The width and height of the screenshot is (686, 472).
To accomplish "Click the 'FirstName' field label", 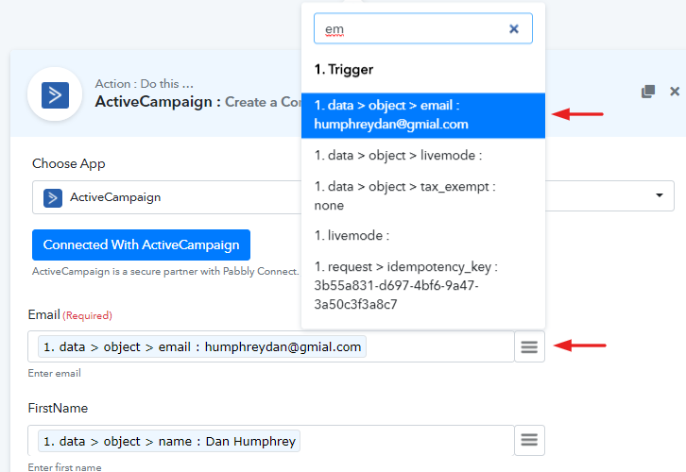I will coord(58,408).
